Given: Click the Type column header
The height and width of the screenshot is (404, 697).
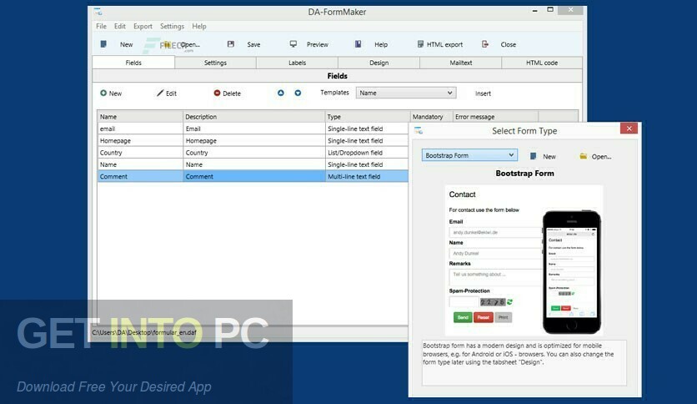Looking at the screenshot, I should coord(368,117).
